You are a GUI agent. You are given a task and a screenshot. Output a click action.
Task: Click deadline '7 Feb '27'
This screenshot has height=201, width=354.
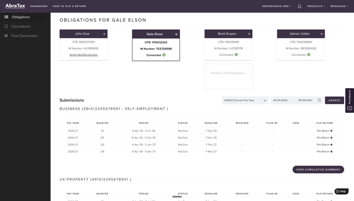point(211,144)
